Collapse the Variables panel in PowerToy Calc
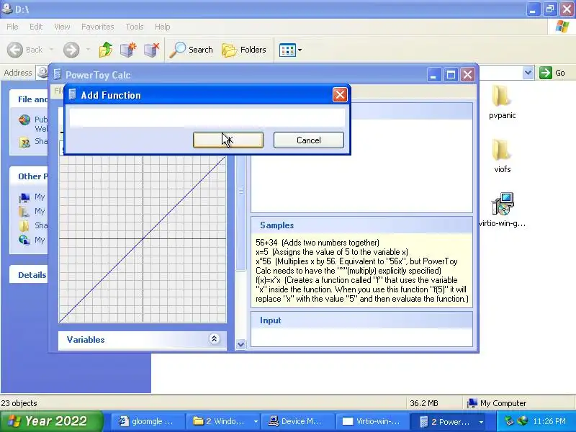576x432 pixels. tap(214, 338)
